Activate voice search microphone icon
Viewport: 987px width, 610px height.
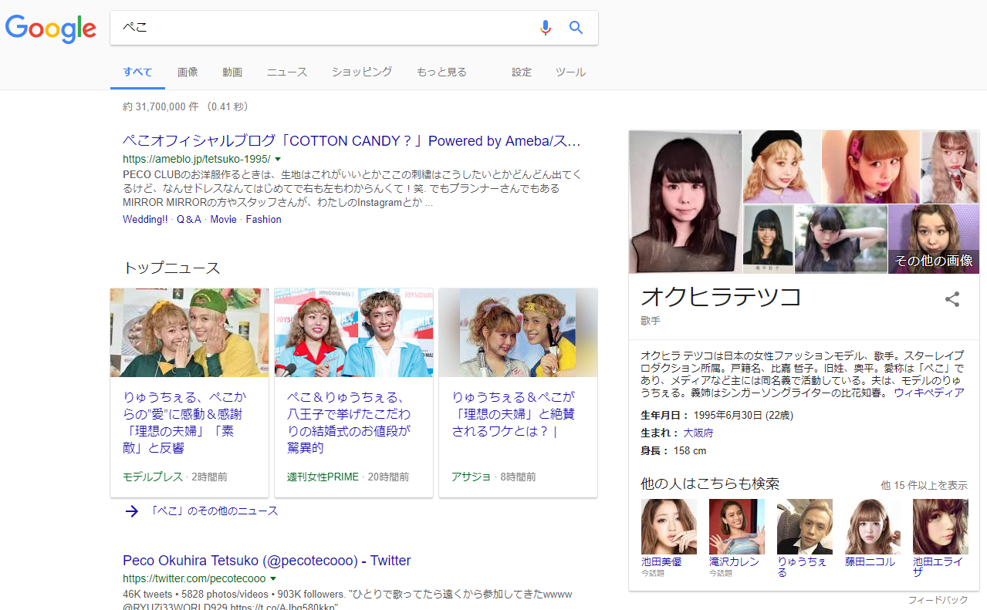coord(546,28)
